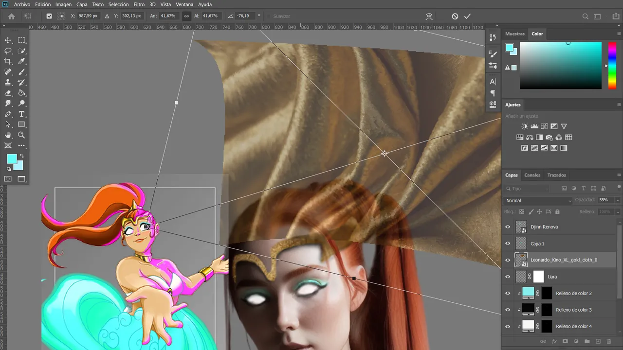
Task: Open the Normal blend mode dropdown
Action: [538, 200]
